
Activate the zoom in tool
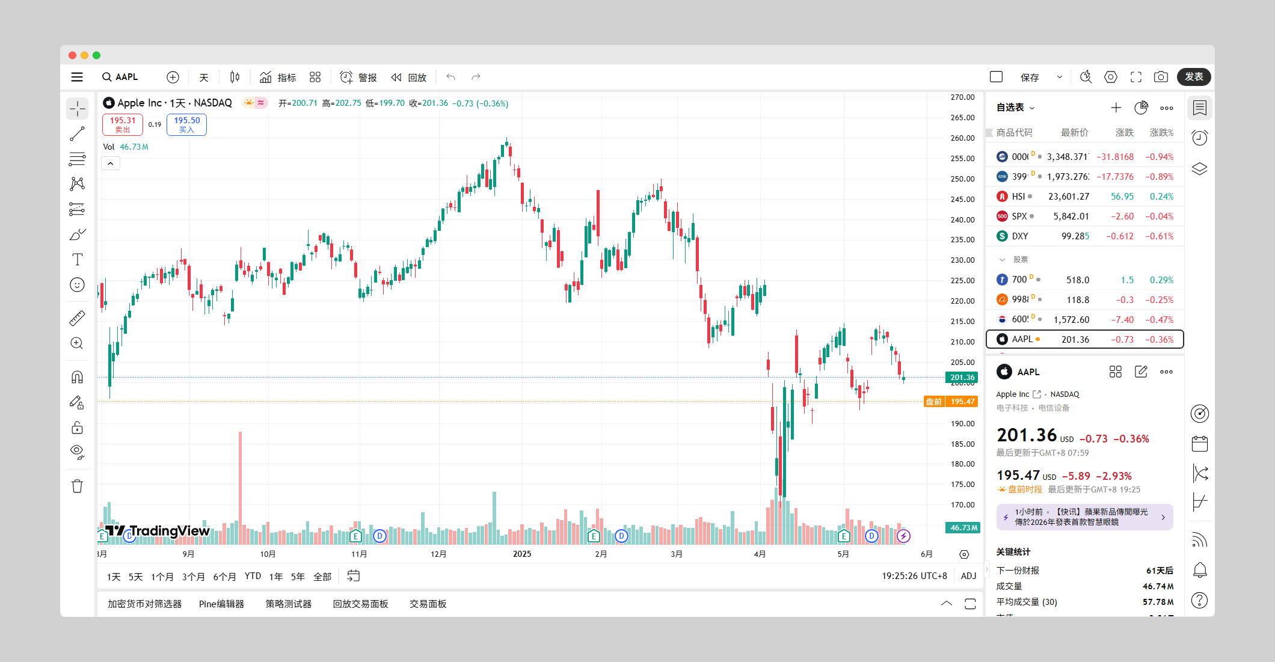(x=78, y=343)
